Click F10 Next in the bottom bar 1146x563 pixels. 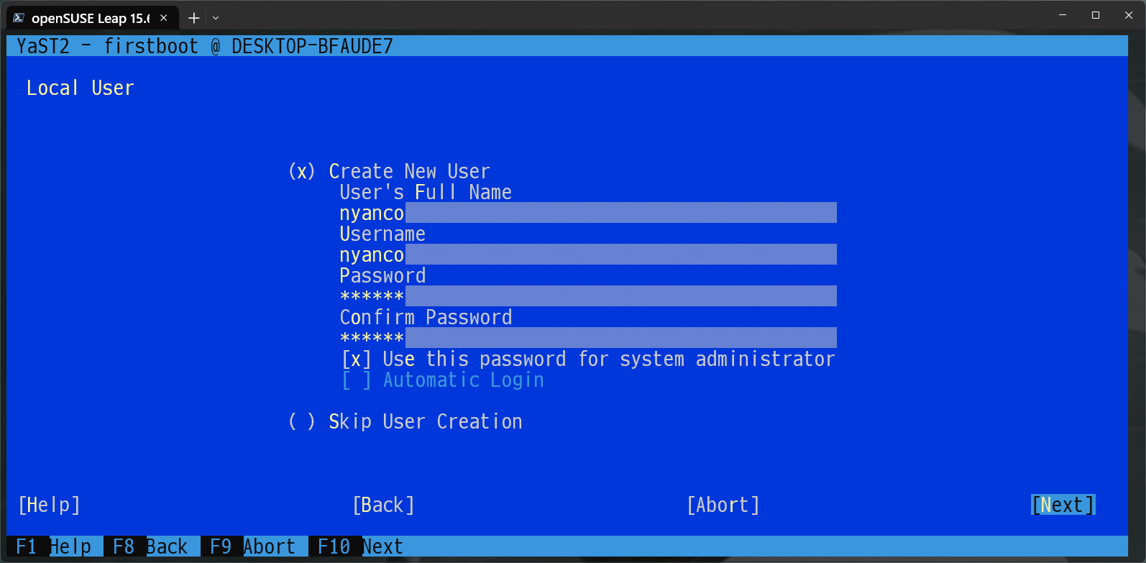pyautogui.click(x=360, y=546)
